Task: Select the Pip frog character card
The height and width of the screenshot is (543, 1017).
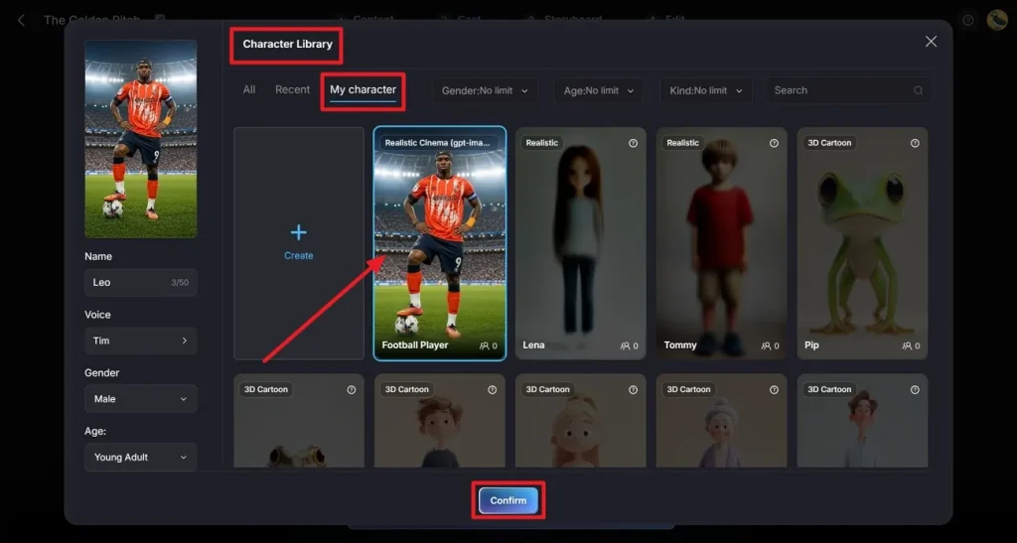Action: [862, 243]
